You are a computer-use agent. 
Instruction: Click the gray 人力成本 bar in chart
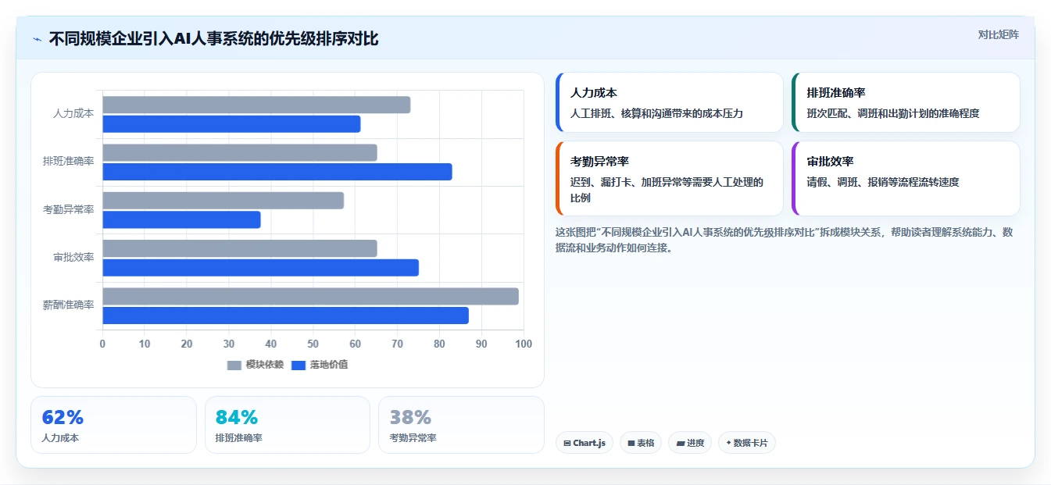(256, 105)
